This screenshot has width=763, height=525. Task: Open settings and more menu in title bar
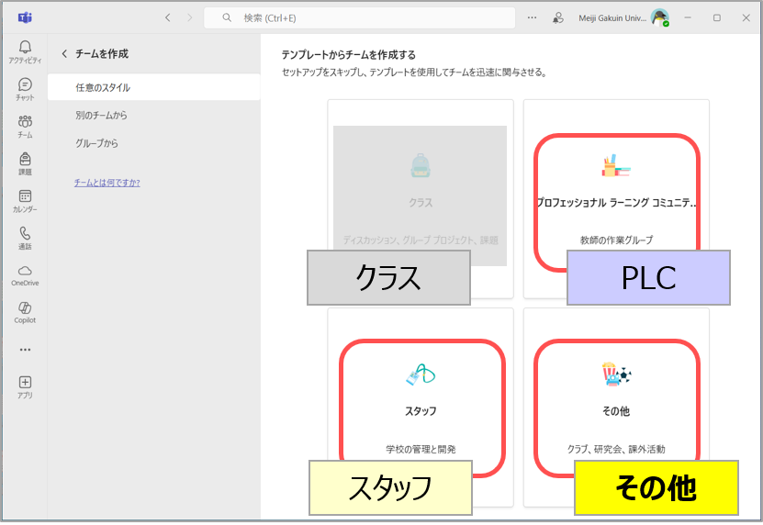532,17
